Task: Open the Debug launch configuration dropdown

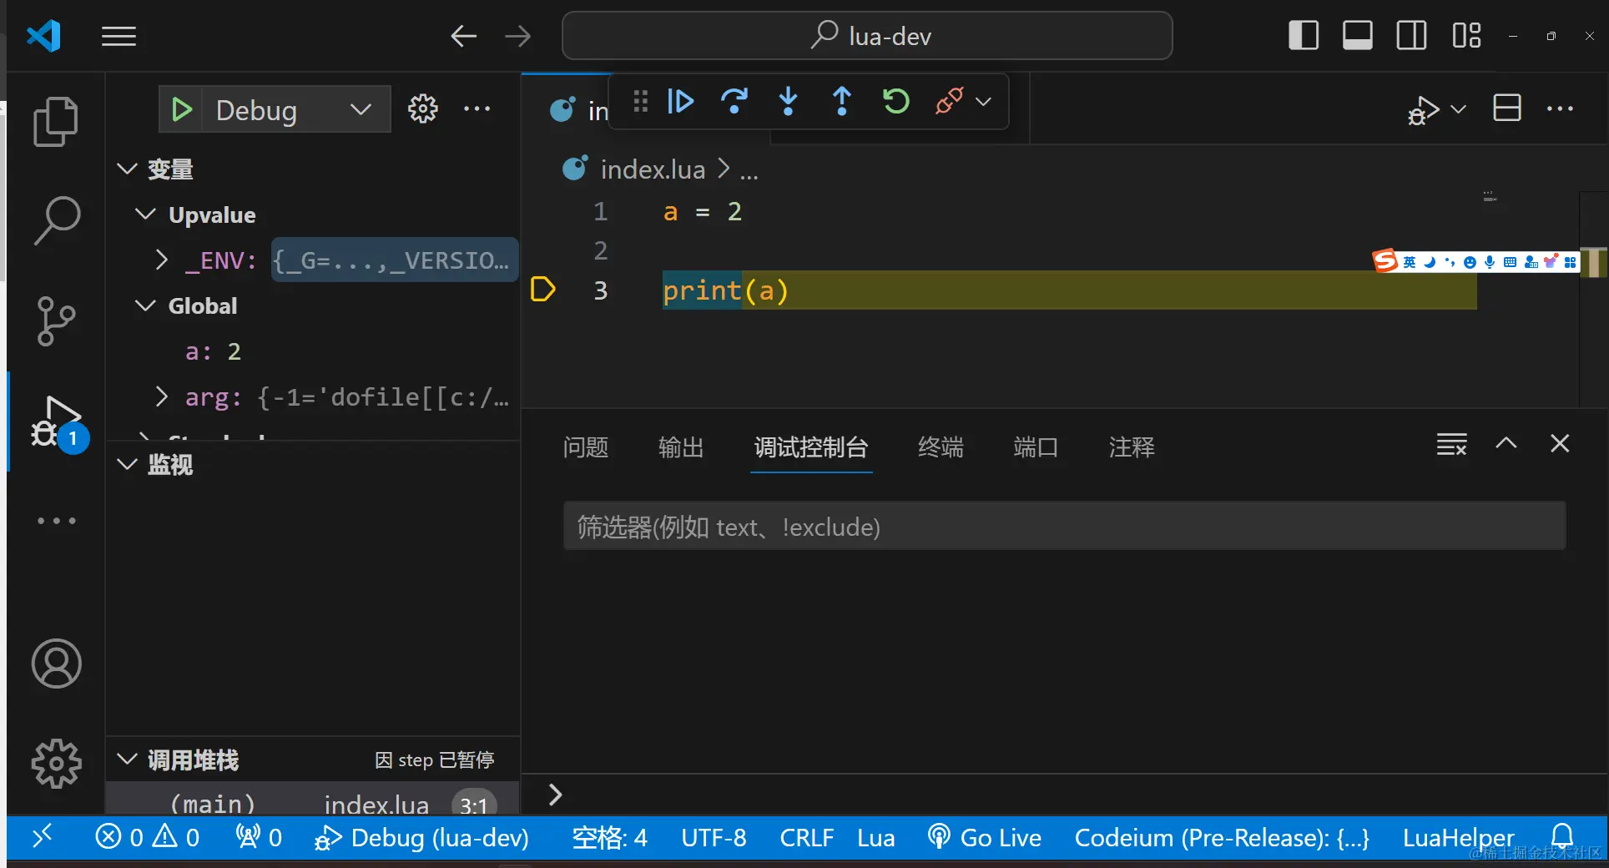Action: click(360, 109)
